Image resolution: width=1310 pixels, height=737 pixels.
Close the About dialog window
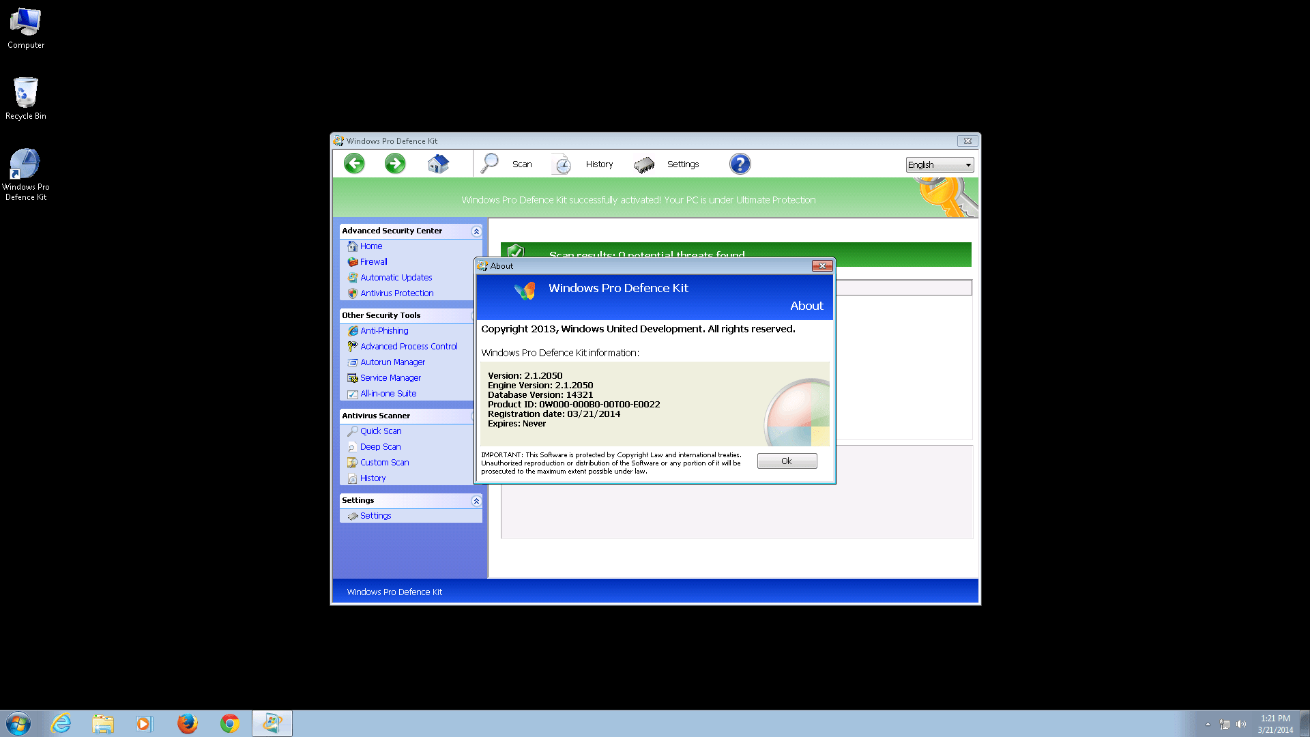tap(821, 266)
